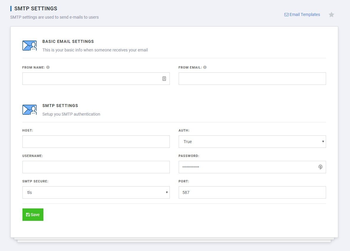The image size is (350, 251).
Task: Click the BASIC EMAIL SETTINGS heading
Action: [68, 41]
